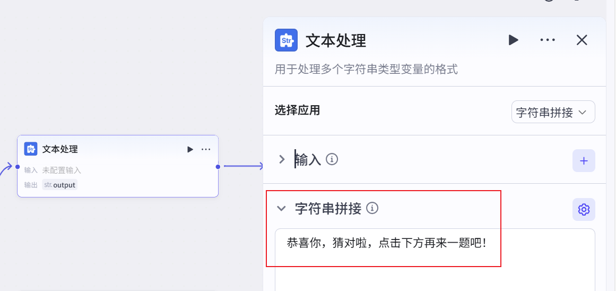The width and height of the screenshot is (616, 291).
Task: Collapse the 字符串拼接 section chevron
Action: pyautogui.click(x=282, y=209)
